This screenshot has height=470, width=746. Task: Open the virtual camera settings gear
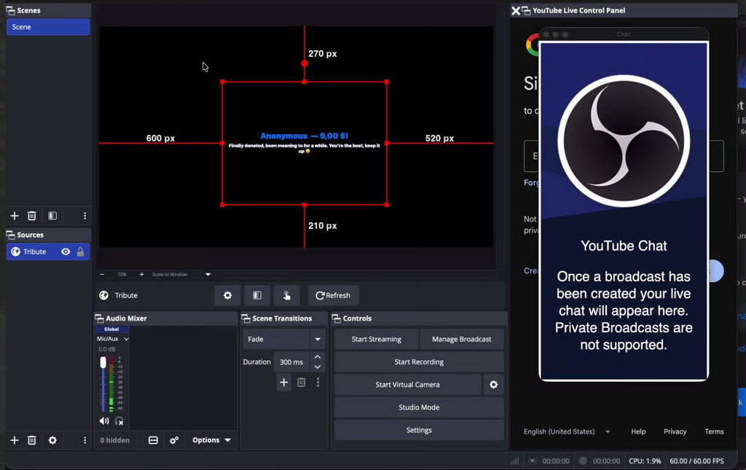tap(494, 384)
